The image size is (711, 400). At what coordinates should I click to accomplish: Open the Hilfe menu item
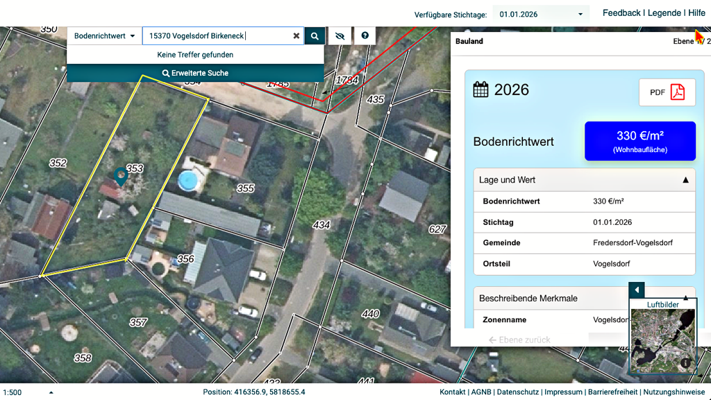(x=696, y=12)
